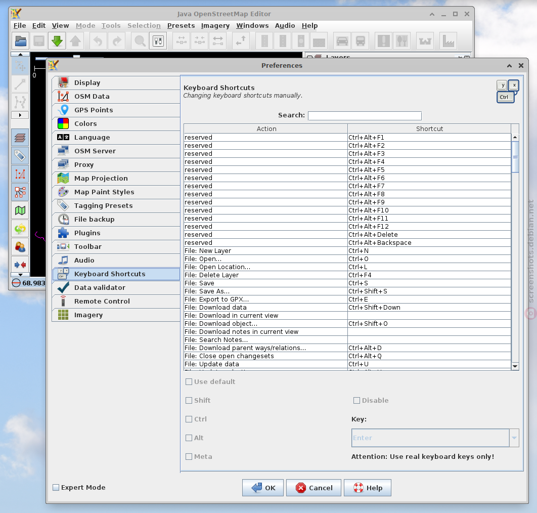This screenshot has width=537, height=513.
Task: Toggle the Authors panel sidebar icon
Action: click(x=20, y=247)
